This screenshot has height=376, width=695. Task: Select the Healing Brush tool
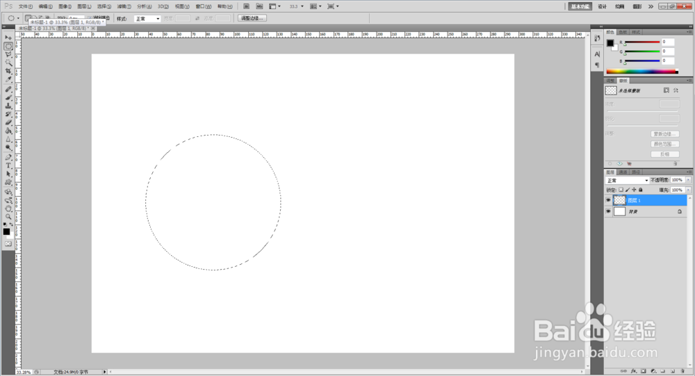pyautogui.click(x=8, y=89)
